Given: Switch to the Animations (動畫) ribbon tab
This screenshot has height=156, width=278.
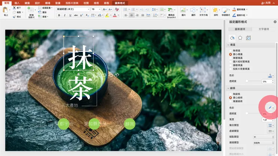Looking at the screenshot, I should pos(58,3).
